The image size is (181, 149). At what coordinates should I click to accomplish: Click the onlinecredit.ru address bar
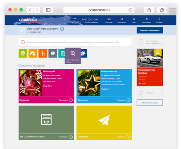99,10
